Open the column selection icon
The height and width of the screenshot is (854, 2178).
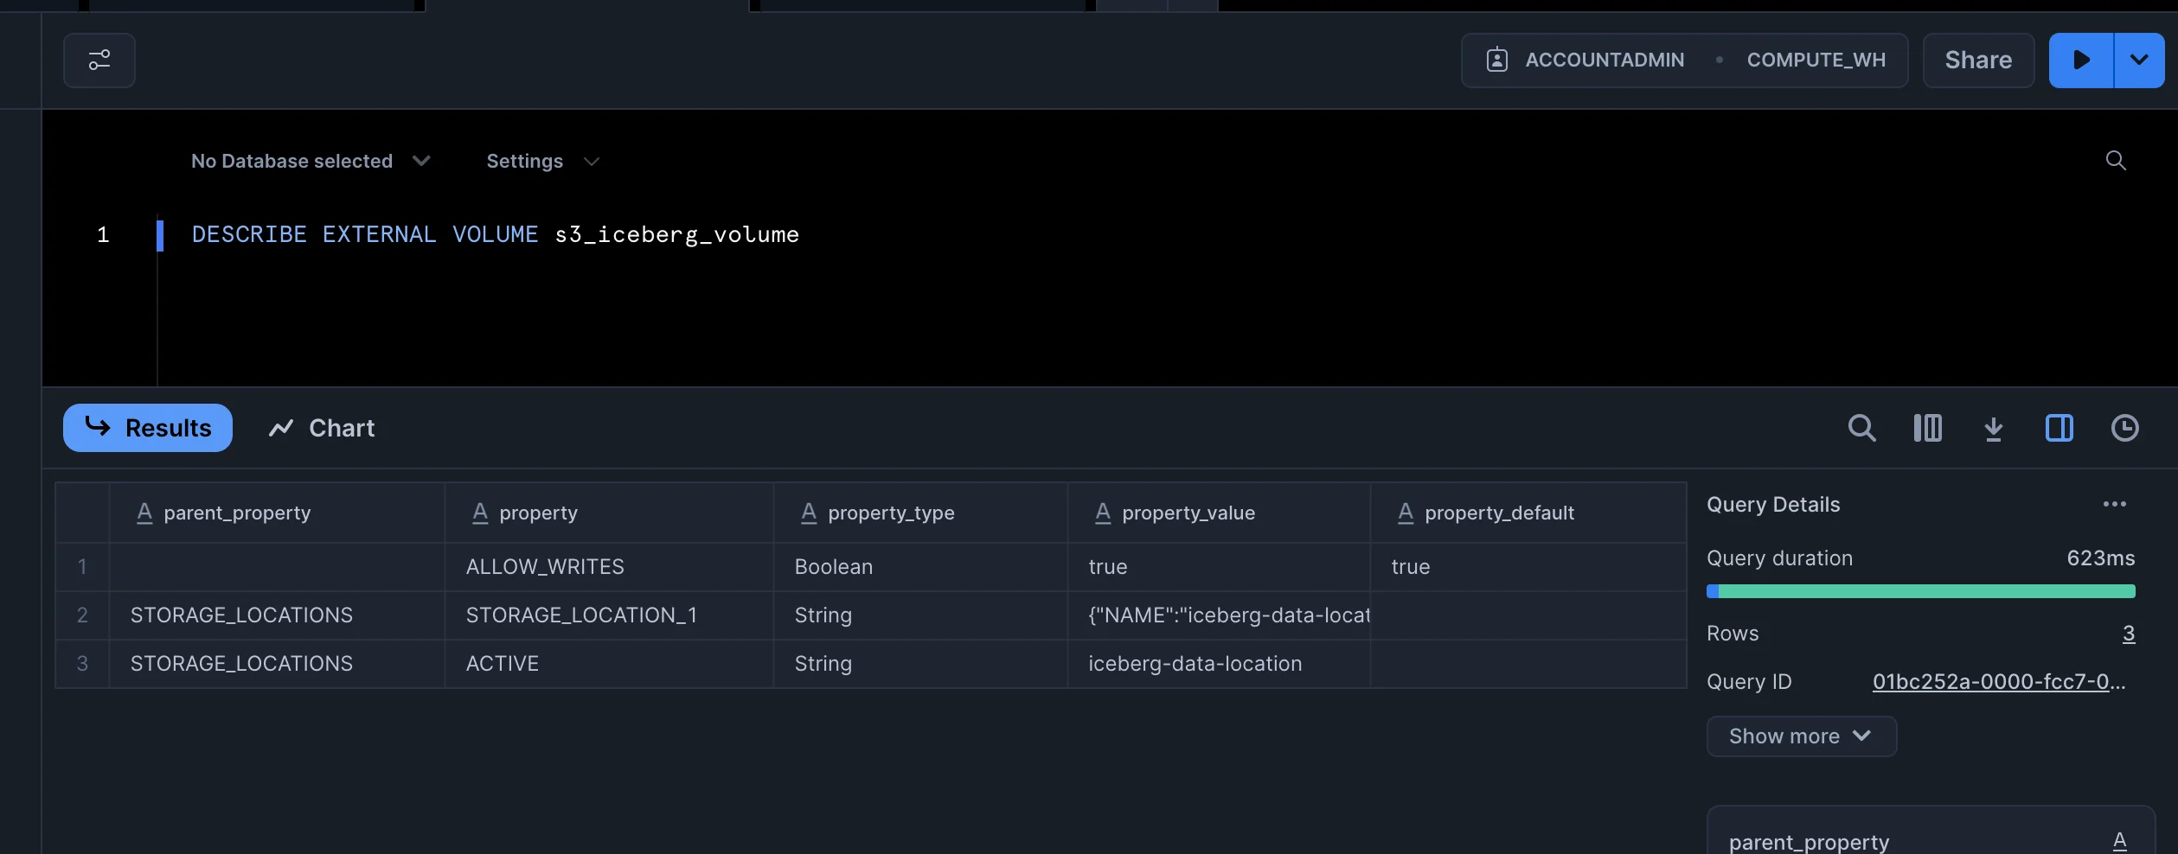click(1927, 428)
